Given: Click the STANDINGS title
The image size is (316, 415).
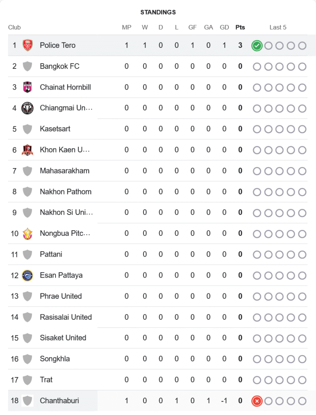Looking at the screenshot, I should tap(158, 12).
